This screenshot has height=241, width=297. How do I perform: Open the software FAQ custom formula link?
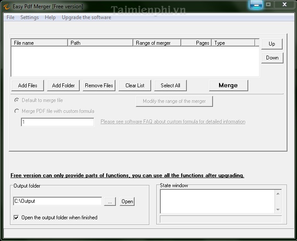tap(173, 122)
